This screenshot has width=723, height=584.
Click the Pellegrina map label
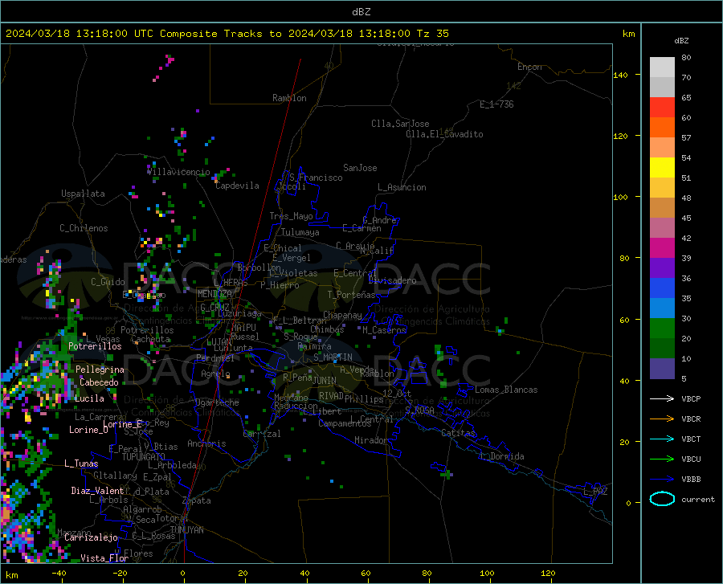pos(100,370)
